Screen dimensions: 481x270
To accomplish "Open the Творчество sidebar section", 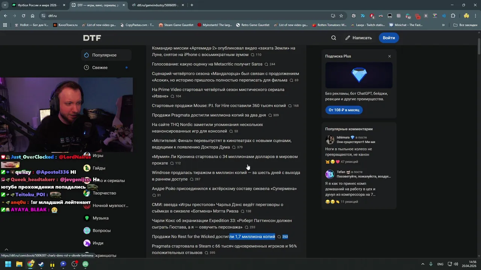I will tap(104, 193).
